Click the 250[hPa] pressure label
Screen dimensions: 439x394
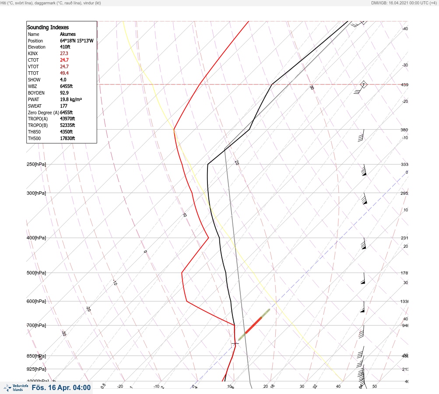pos(36,164)
